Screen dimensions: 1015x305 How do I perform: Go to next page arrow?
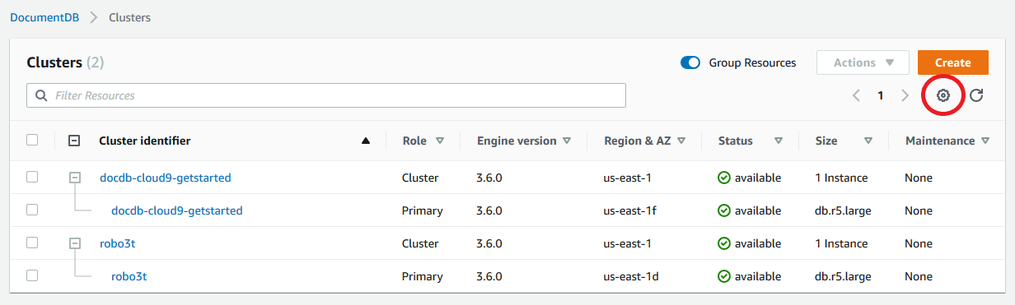pyautogui.click(x=905, y=95)
